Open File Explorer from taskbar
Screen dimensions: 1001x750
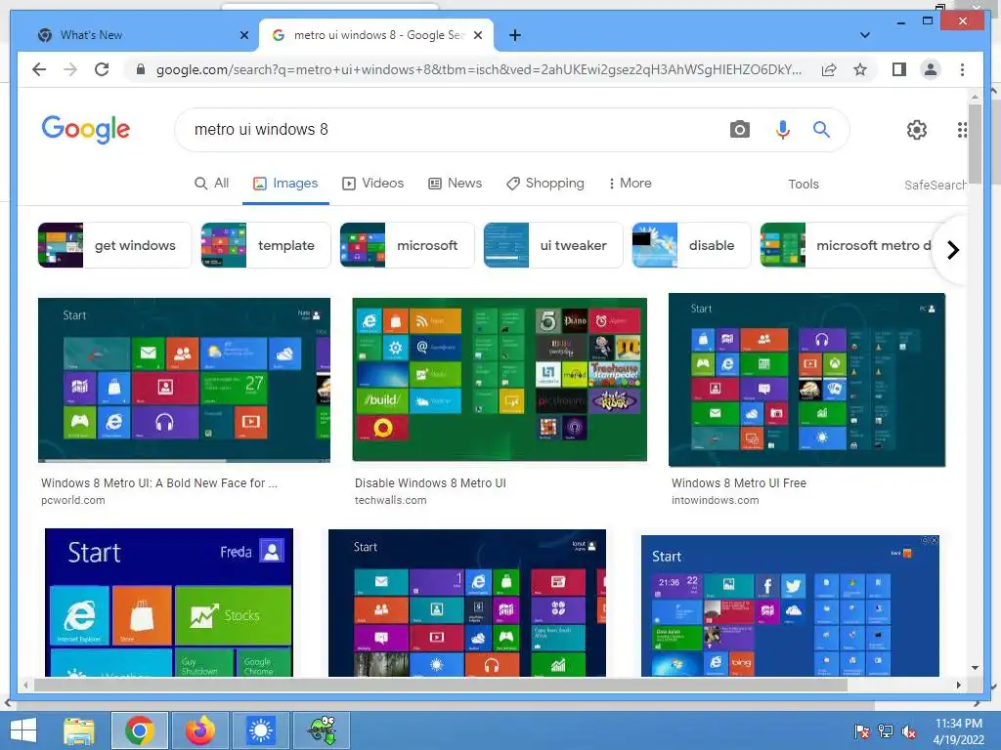(79, 730)
